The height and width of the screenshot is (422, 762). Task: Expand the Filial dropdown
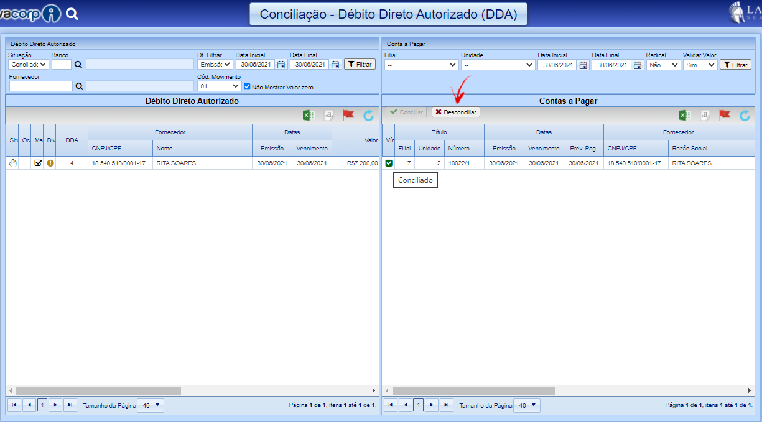coord(421,65)
